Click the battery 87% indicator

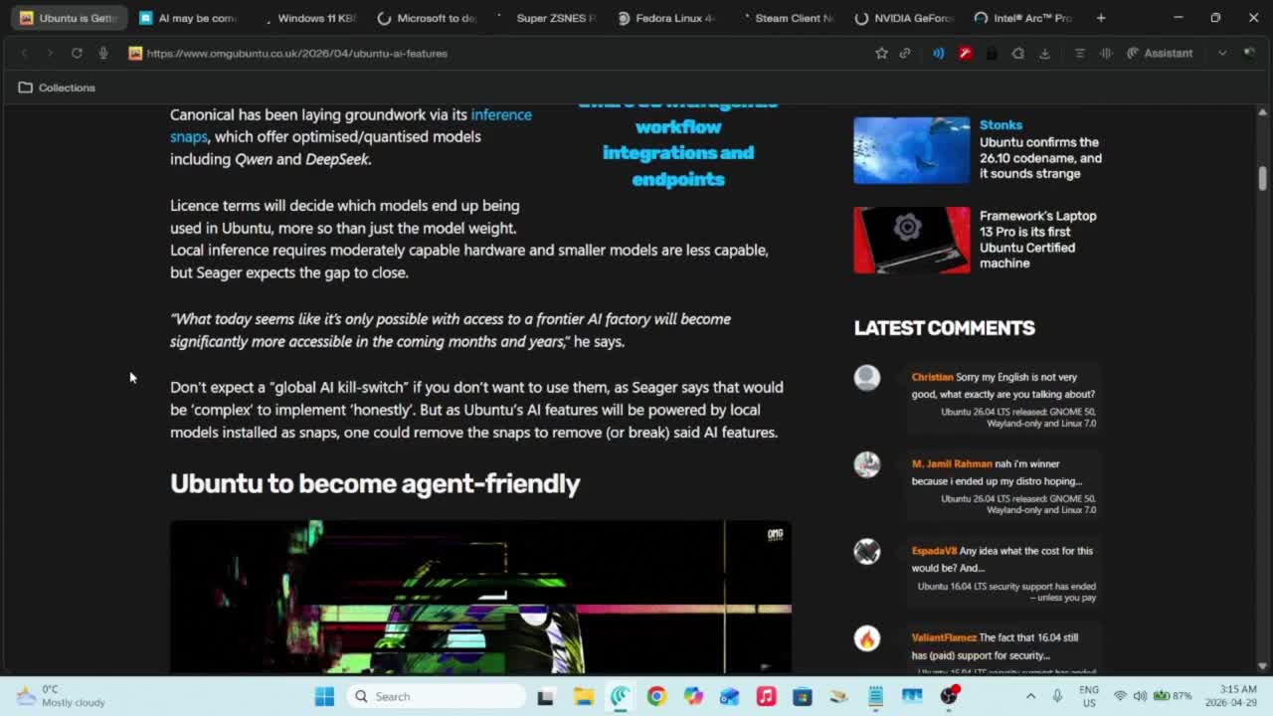pos(1172,696)
